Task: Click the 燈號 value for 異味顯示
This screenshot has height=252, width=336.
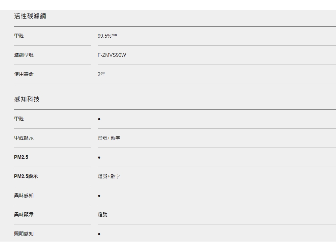Action: [x=103, y=215]
